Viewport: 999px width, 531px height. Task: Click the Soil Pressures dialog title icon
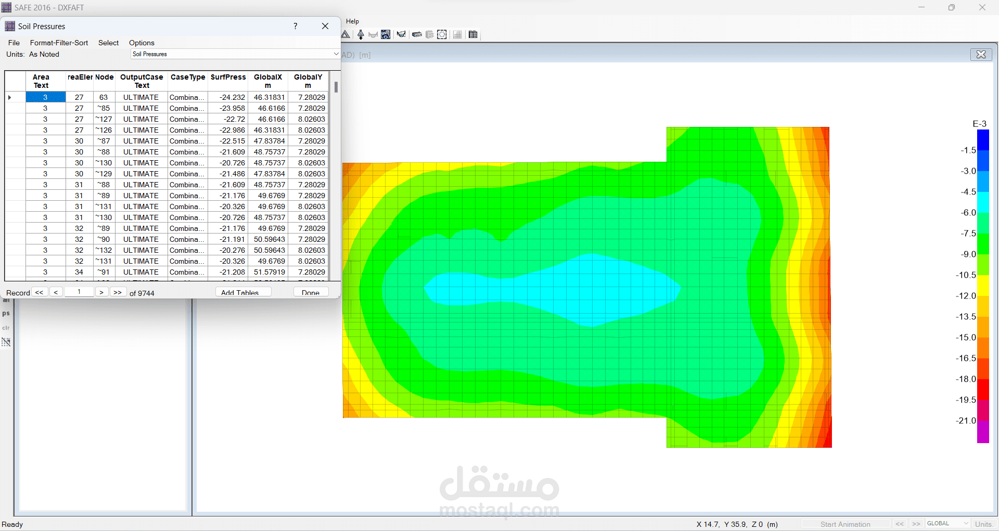[10, 26]
